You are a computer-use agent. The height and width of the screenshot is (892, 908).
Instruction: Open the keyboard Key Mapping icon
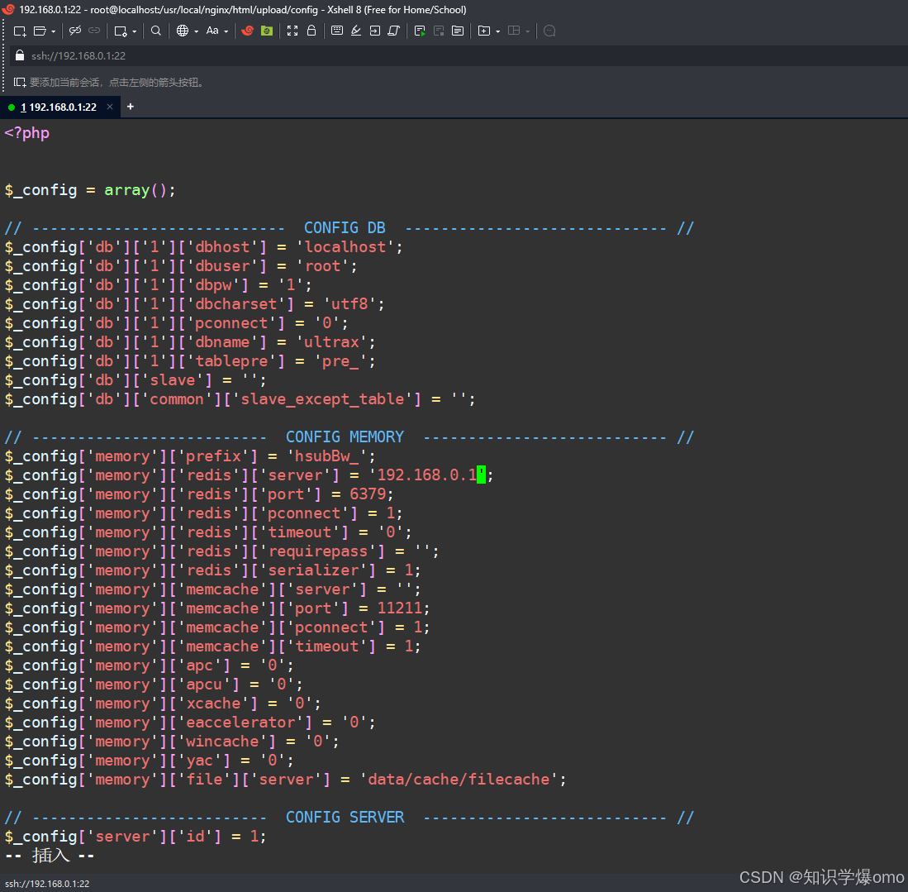[x=337, y=31]
